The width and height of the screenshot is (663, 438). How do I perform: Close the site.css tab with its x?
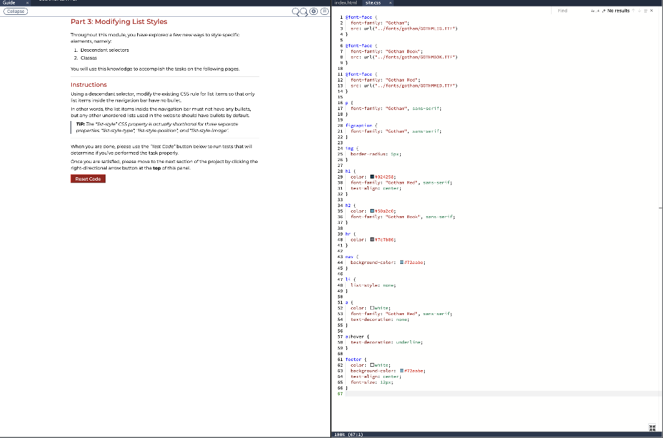(390, 3)
